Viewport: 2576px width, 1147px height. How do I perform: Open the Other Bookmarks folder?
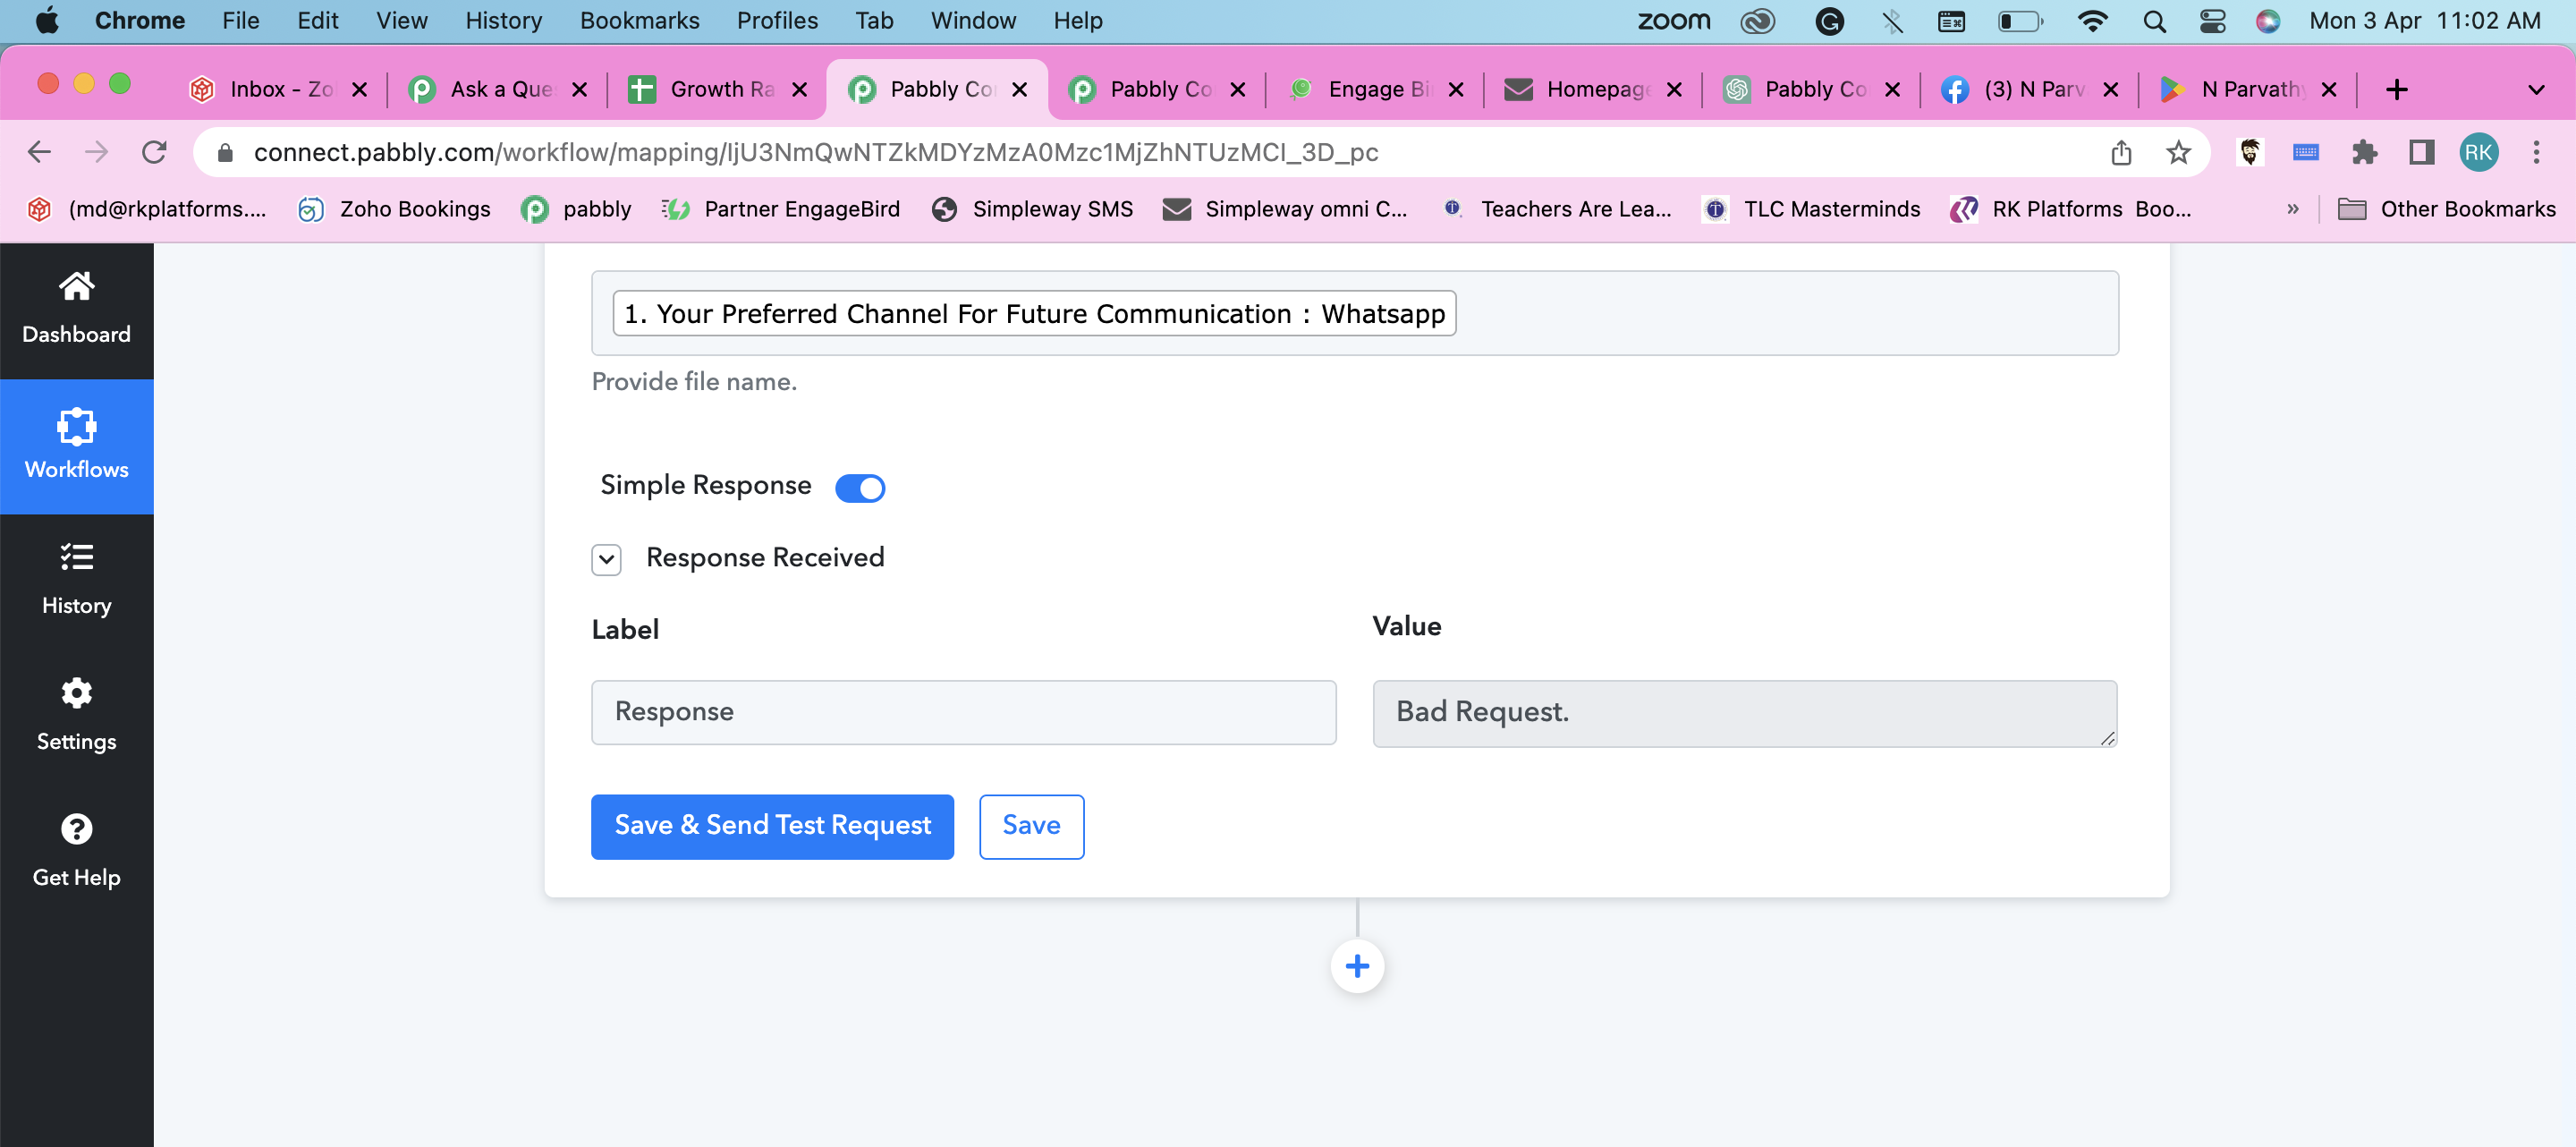pos(2446,209)
